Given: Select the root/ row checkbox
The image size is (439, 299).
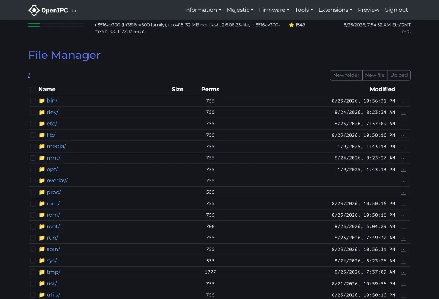Looking at the screenshot, I should point(33,226).
